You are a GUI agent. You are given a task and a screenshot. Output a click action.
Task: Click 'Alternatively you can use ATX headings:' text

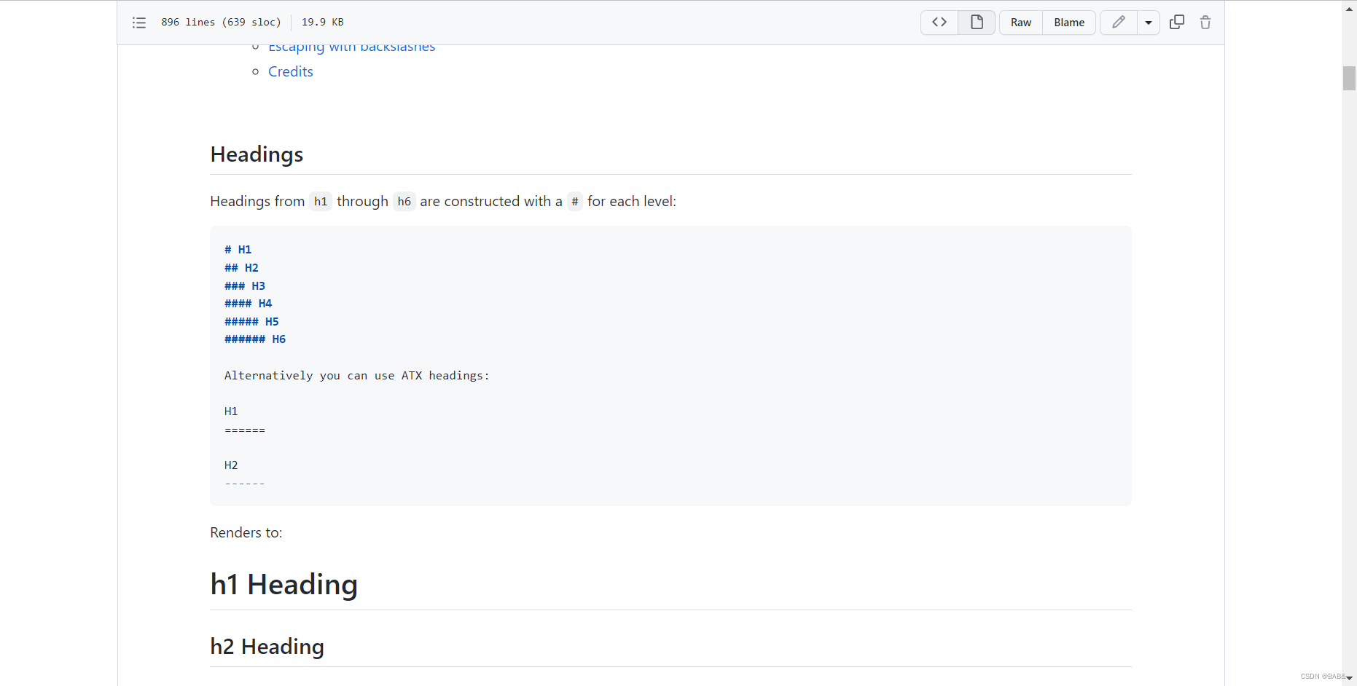[357, 376]
